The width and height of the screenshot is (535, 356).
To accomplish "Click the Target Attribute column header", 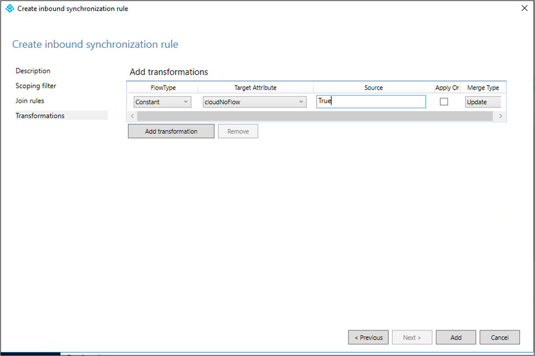I will click(255, 88).
